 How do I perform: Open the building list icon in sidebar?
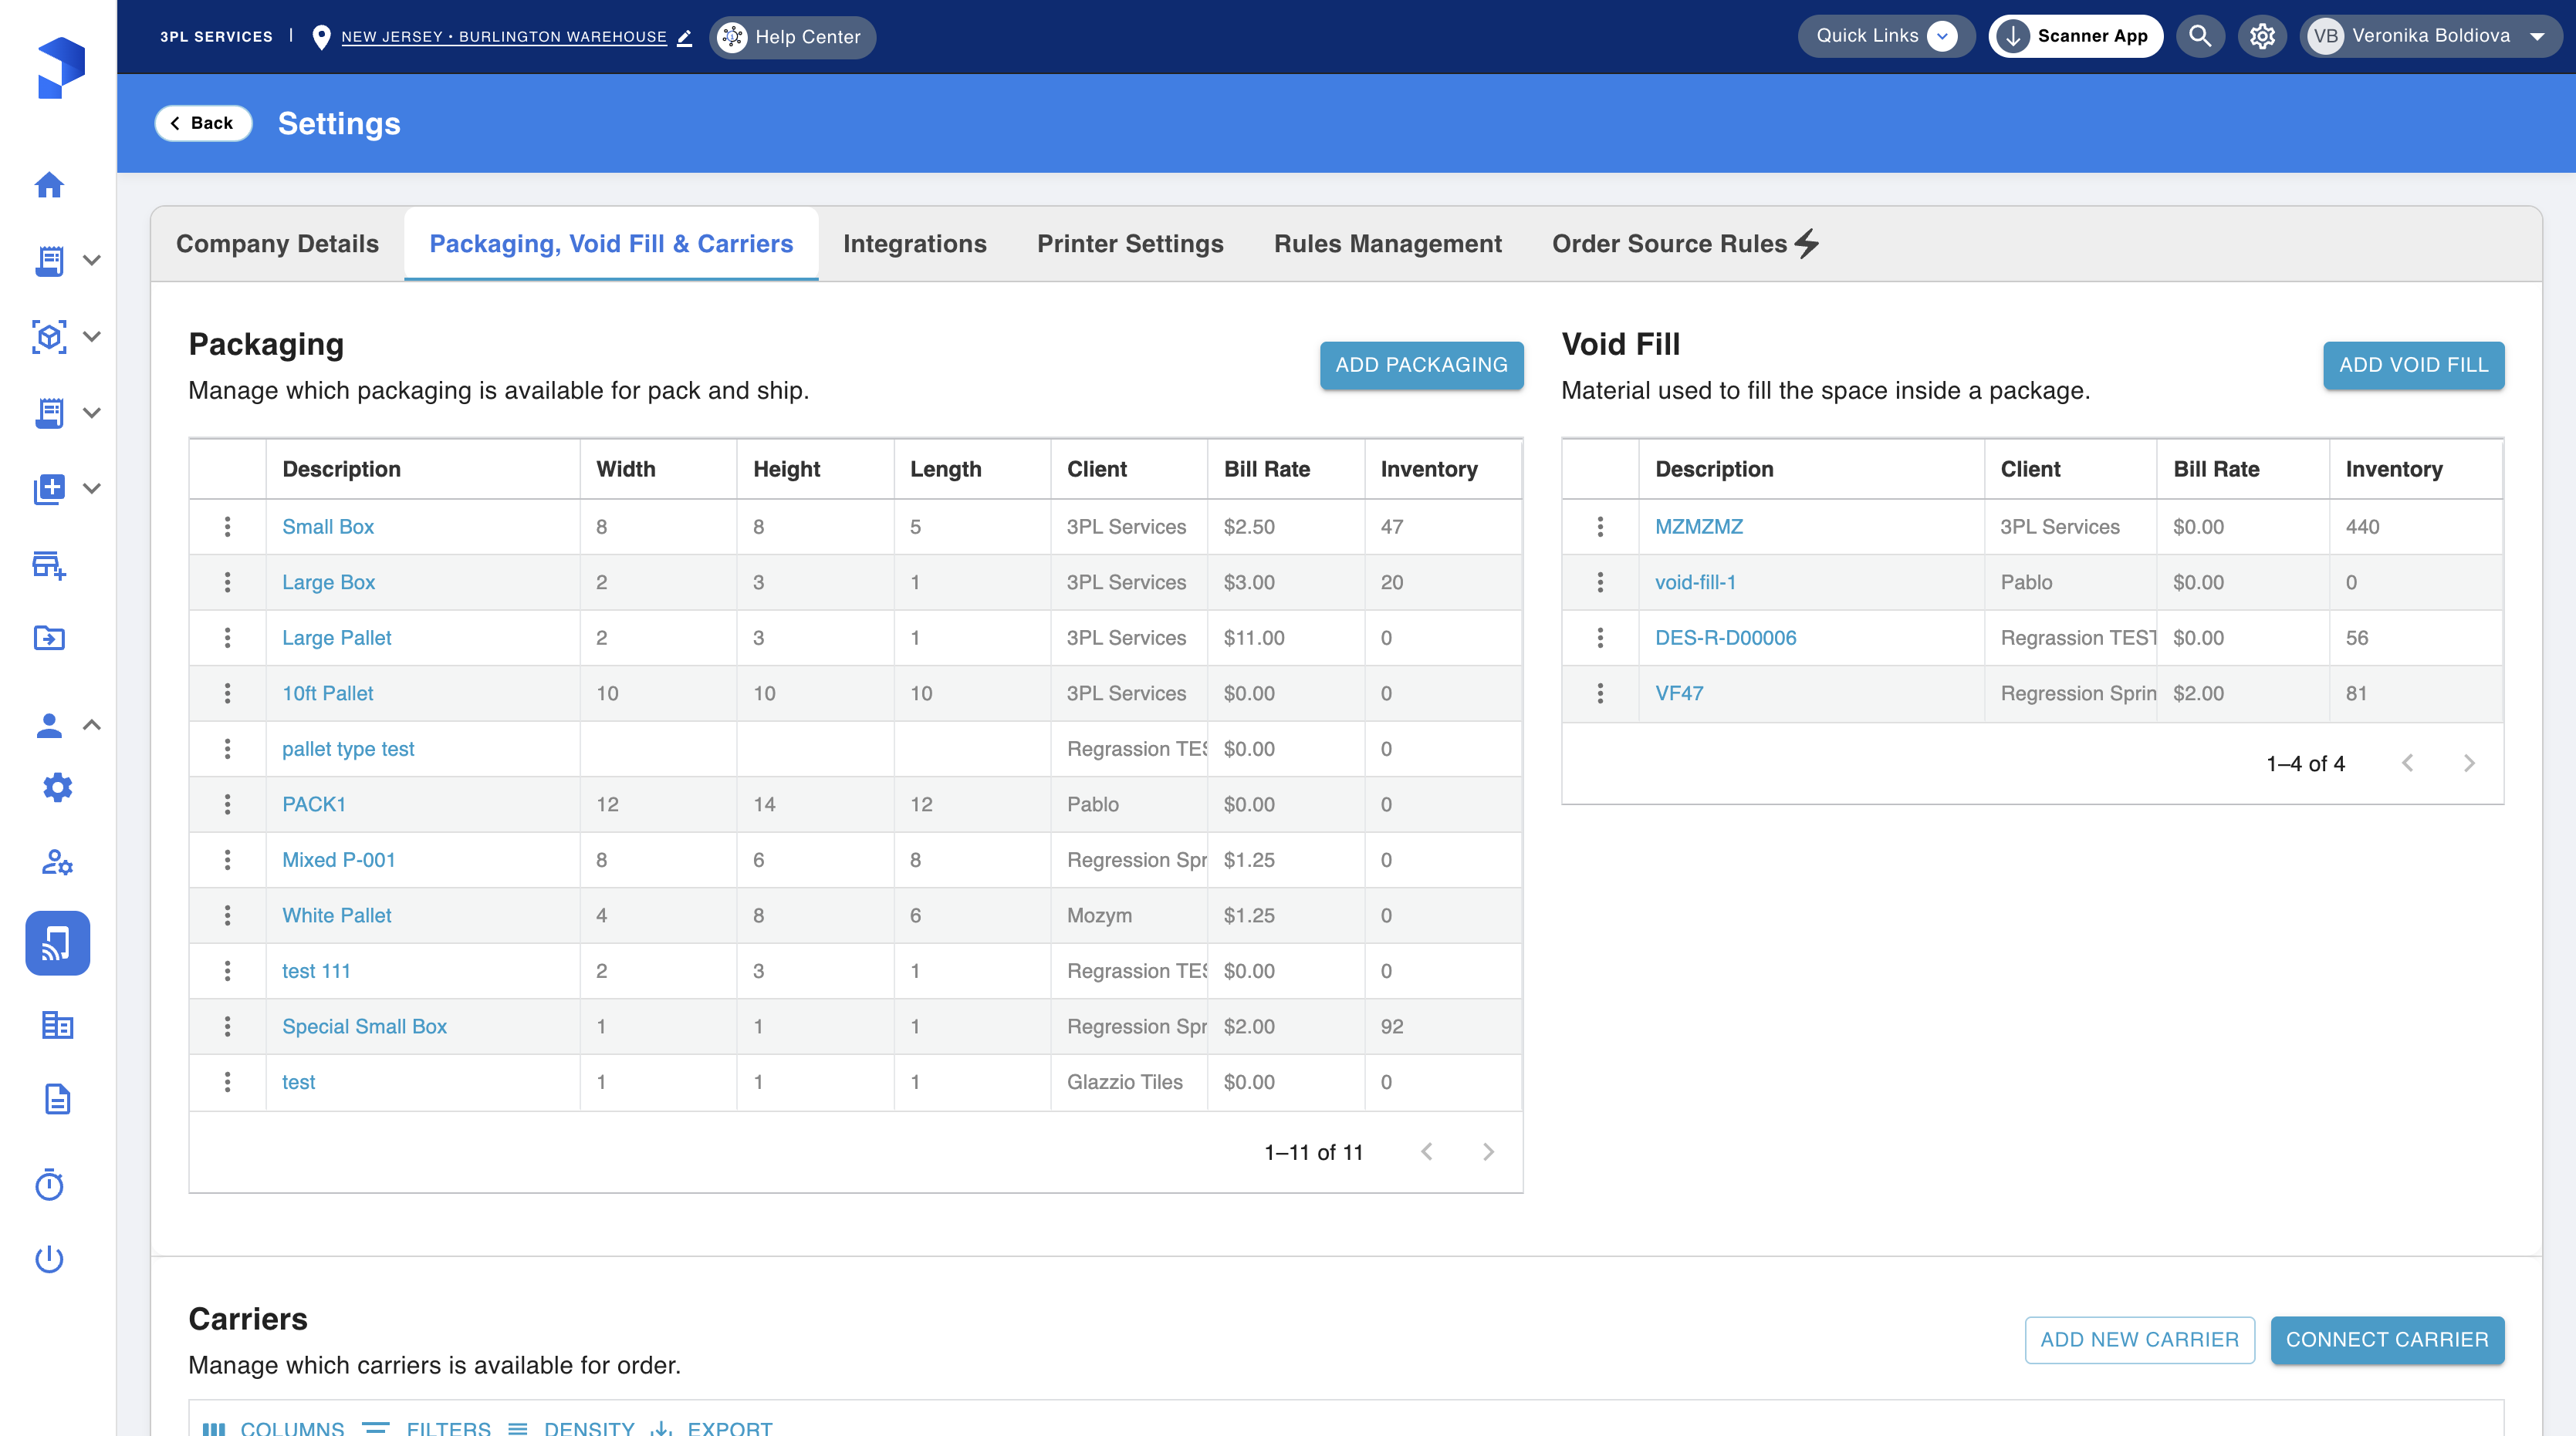[57, 1025]
